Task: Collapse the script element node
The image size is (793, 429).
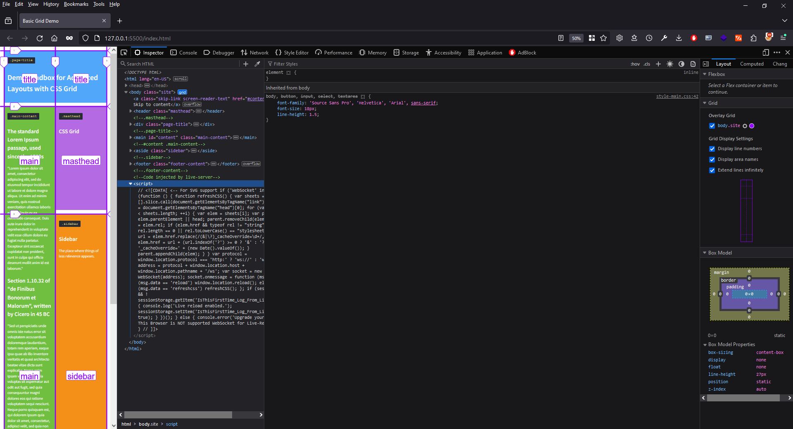Action: tap(131, 184)
